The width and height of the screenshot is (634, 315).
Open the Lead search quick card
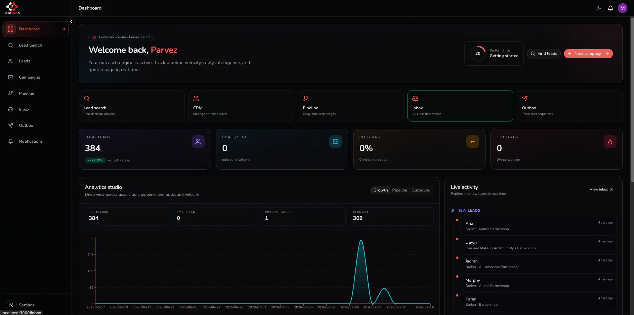pyautogui.click(x=132, y=106)
